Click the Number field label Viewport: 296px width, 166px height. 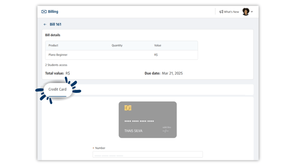coord(100,148)
